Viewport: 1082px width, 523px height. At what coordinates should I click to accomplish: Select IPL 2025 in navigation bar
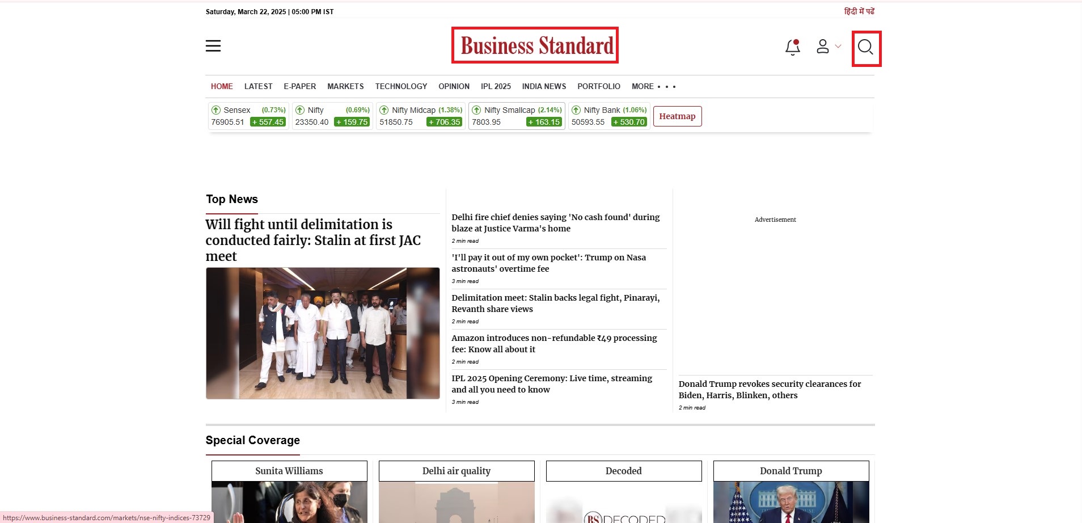pos(496,87)
